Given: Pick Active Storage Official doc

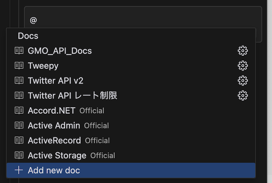Looking at the screenshot, I should coord(131,155).
